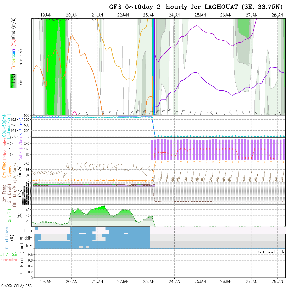The image size is (288, 288).
Task: Click the GrADS: COLA/IGES credit text
Action: point(16,286)
